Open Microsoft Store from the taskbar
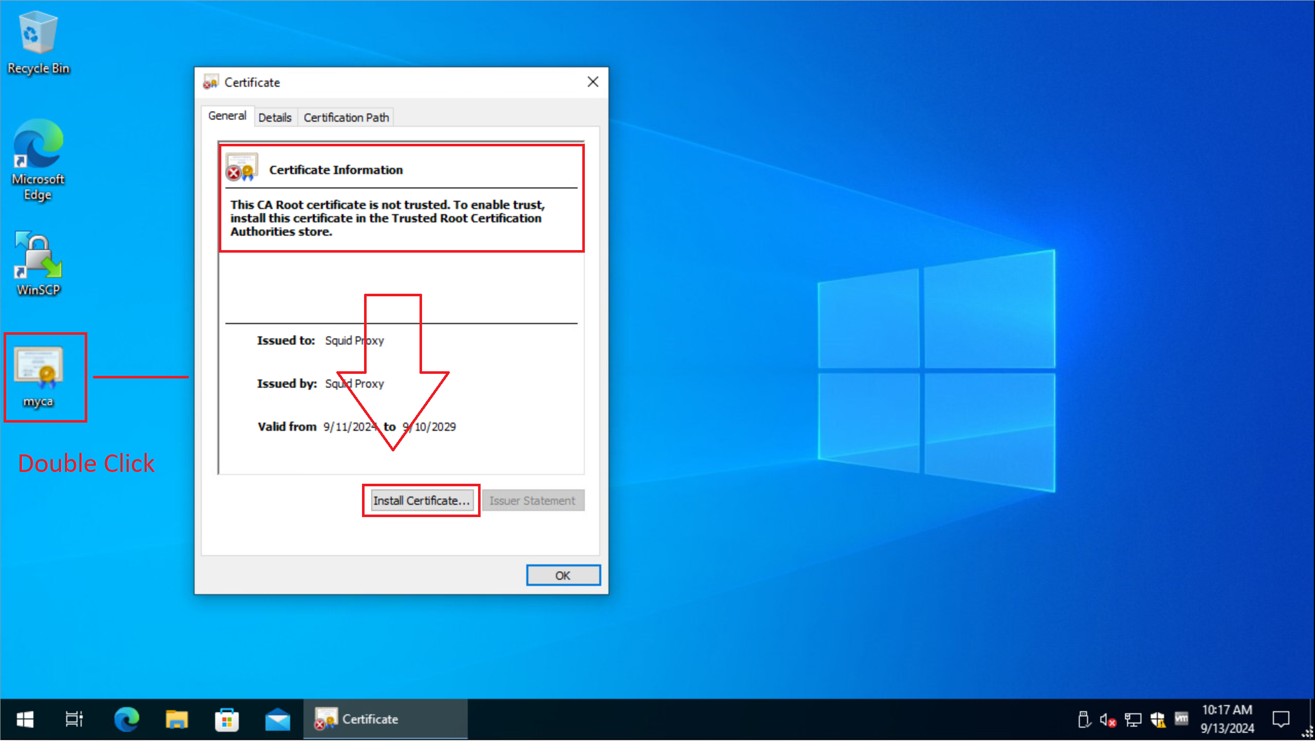The height and width of the screenshot is (741, 1315). tap(227, 719)
